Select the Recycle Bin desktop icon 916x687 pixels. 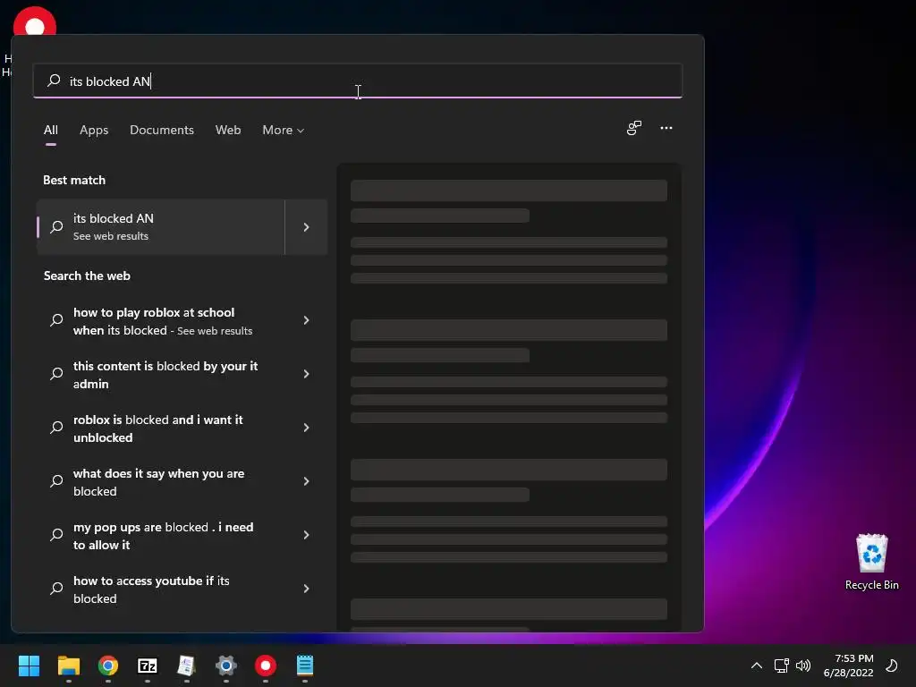pos(871,562)
